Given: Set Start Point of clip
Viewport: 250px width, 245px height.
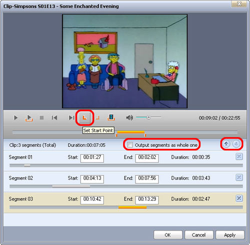Looking at the screenshot, I should click(84, 118).
